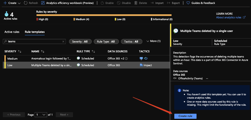Viewport: 251px width, 120px height.
Task: Open the Rule Type : All filter
Action: click(106, 41)
